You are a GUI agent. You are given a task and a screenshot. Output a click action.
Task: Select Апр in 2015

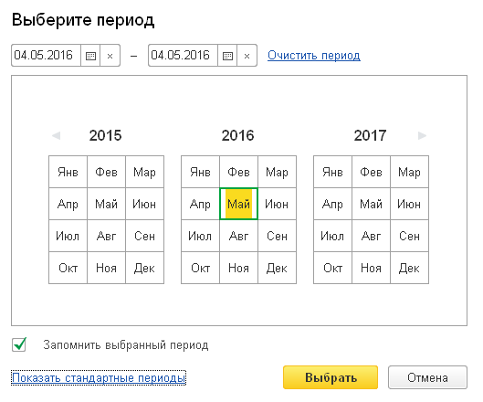coord(68,204)
